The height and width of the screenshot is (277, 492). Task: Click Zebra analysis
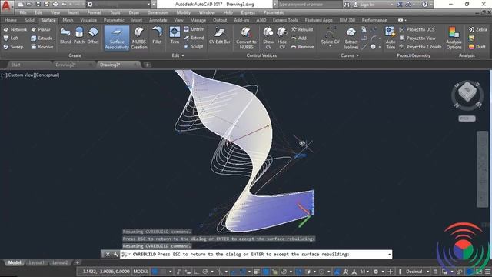477,29
